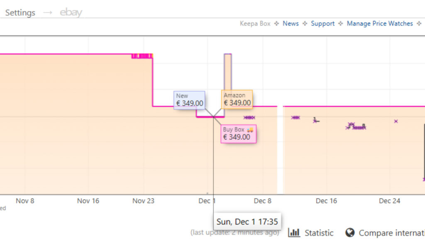Click the Dec 24 date axis label
425x239 pixels.
click(x=389, y=201)
